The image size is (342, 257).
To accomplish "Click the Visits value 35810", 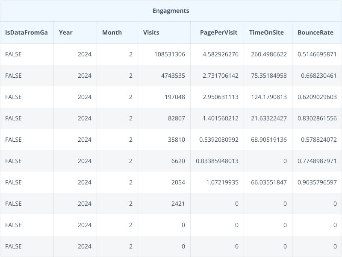I will (177, 140).
